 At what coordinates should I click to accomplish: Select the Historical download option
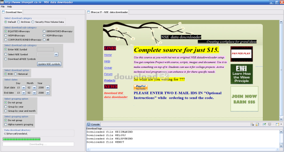[21, 74]
